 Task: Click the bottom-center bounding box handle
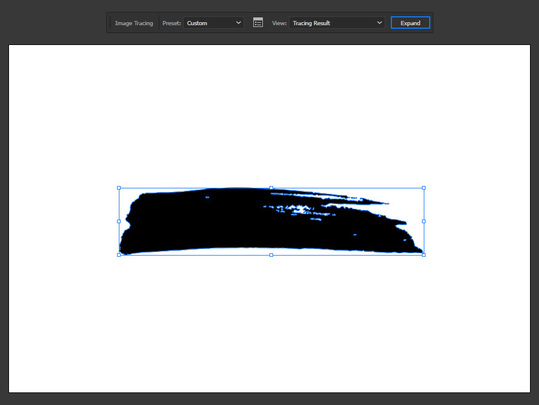click(271, 255)
